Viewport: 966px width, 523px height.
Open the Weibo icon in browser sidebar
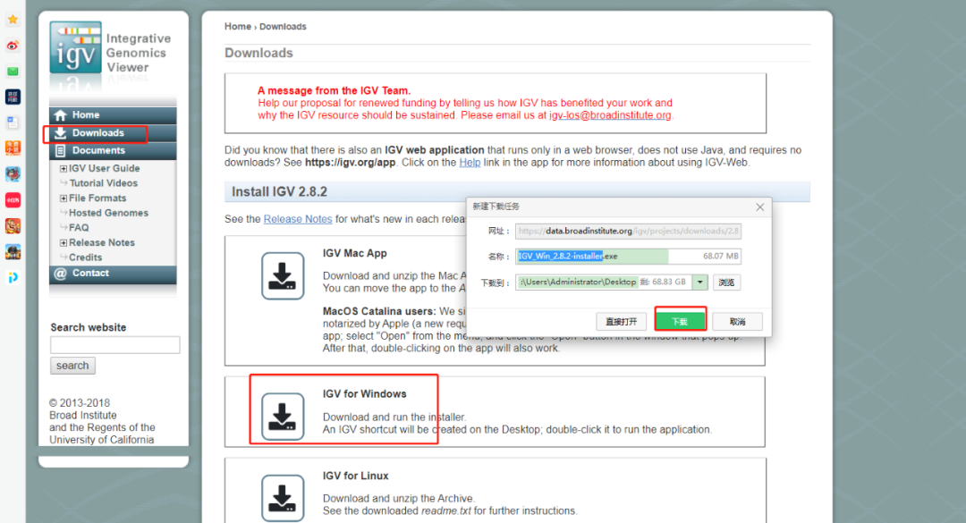[x=13, y=46]
